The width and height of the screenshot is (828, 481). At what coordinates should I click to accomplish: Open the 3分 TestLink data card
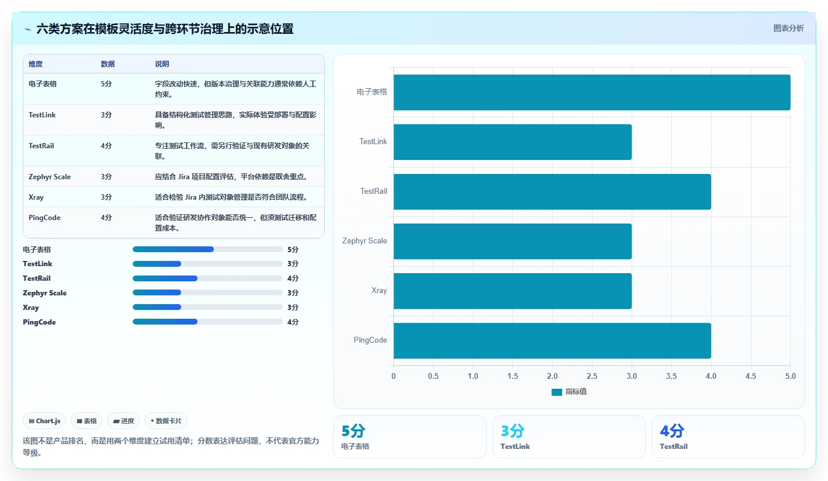click(569, 437)
